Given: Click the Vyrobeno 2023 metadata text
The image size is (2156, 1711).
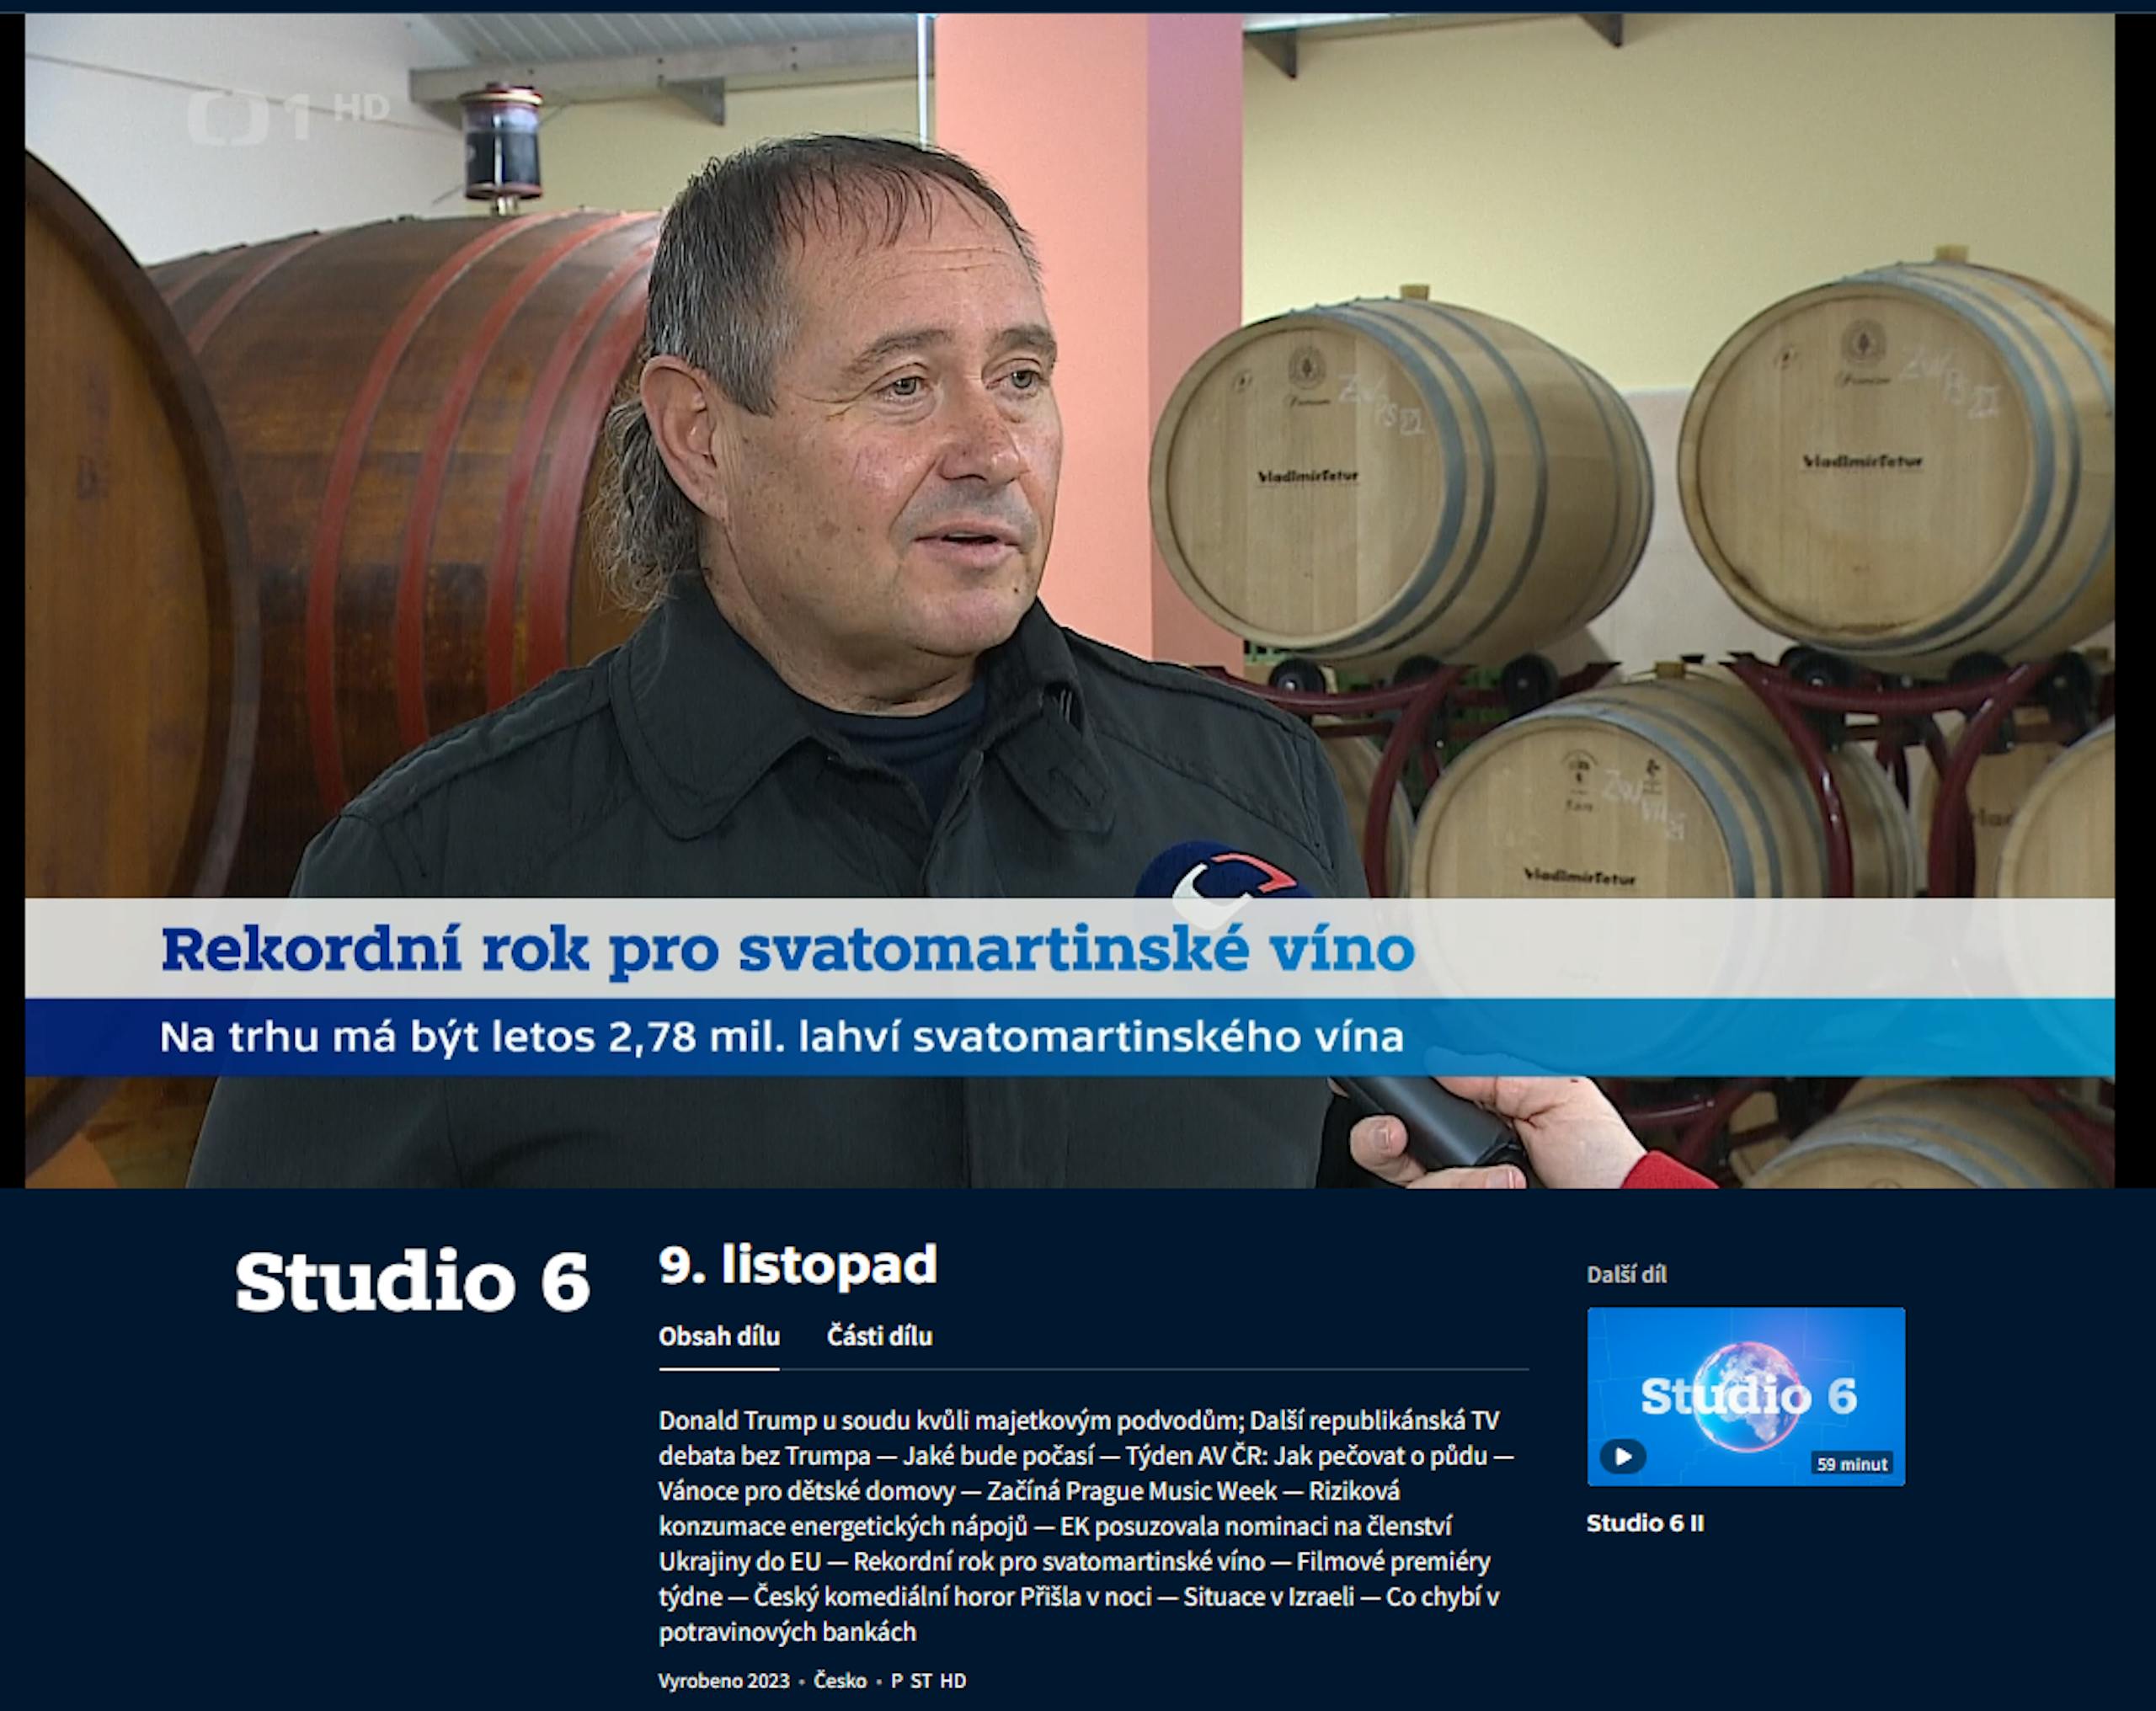Looking at the screenshot, I should 724,1681.
